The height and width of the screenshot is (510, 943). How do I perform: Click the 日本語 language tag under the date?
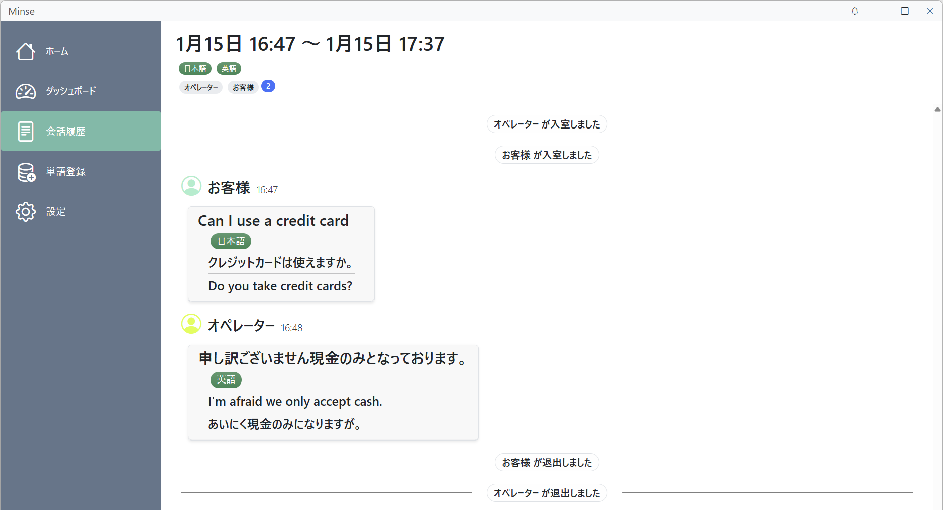(x=195, y=69)
